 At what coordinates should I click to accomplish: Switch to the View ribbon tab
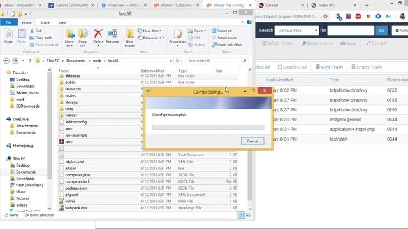(62, 23)
